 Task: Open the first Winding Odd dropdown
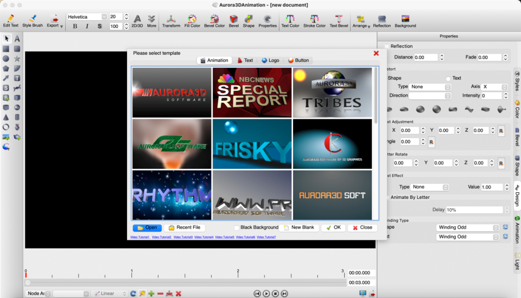pos(467,228)
